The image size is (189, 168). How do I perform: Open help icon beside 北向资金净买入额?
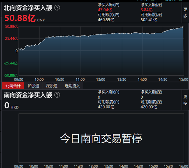57,8
